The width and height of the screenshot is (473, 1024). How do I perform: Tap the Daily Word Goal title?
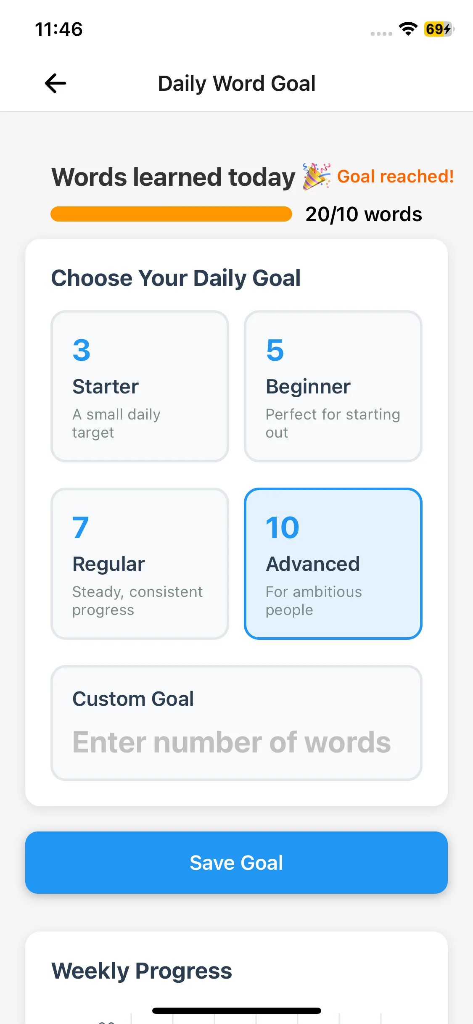236,83
